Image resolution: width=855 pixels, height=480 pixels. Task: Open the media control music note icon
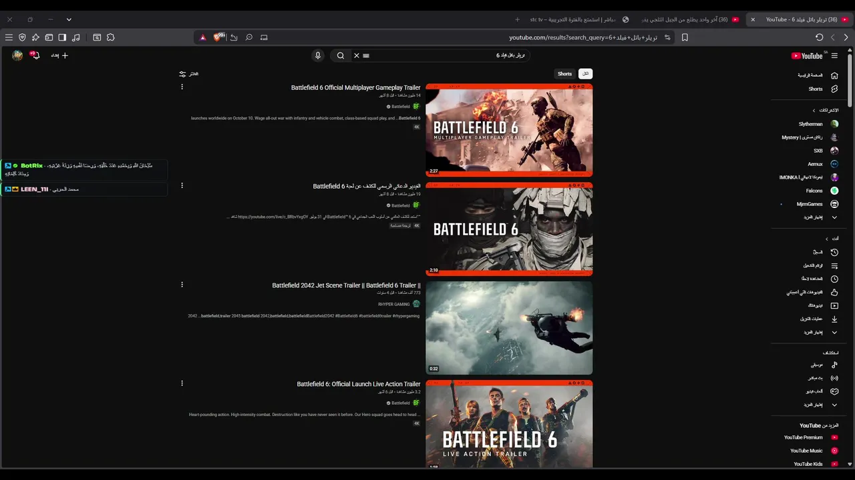(75, 37)
